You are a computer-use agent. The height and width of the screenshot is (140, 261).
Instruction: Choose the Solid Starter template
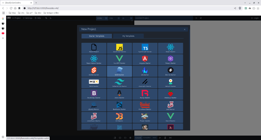coord(119,71)
